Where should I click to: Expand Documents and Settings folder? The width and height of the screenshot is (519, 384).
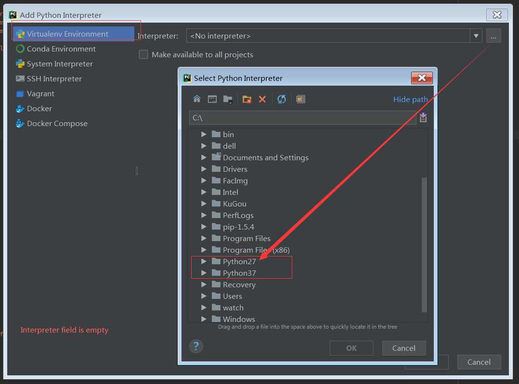(x=204, y=157)
